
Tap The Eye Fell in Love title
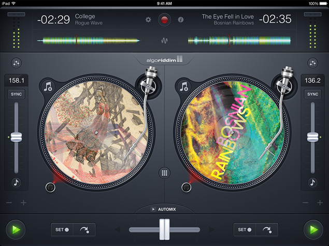pos(227,17)
